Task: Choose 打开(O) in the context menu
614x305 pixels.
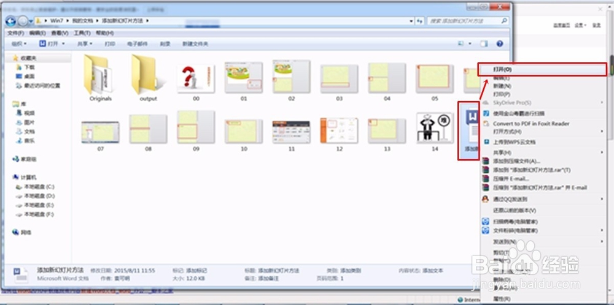Action: tap(542, 69)
